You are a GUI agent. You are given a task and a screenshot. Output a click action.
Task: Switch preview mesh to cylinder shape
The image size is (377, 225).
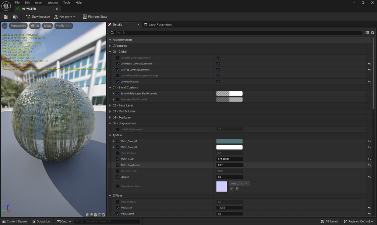tap(88, 215)
